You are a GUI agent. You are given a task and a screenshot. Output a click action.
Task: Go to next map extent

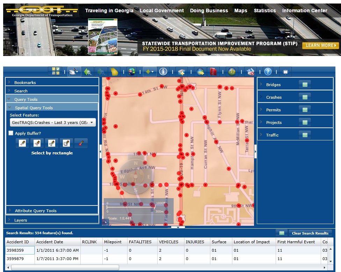tap(101, 71)
